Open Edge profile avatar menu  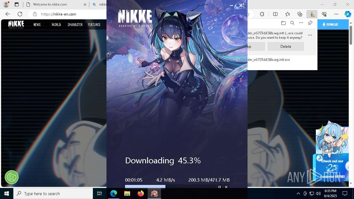(x=6, y=4)
